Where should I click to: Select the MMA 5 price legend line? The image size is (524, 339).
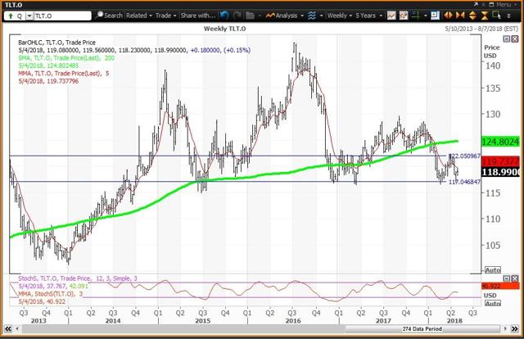click(64, 73)
